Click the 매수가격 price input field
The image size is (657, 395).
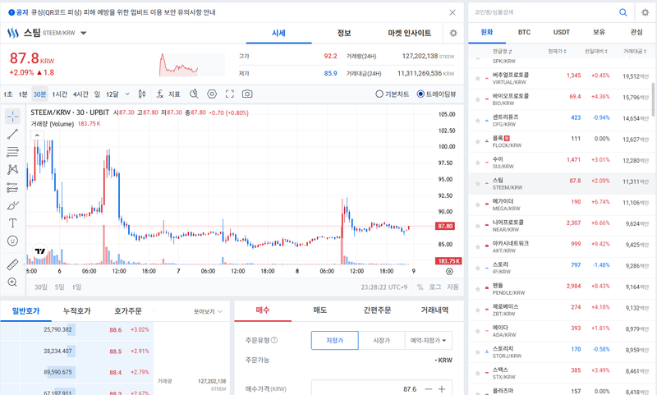pyautogui.click(x=367, y=389)
